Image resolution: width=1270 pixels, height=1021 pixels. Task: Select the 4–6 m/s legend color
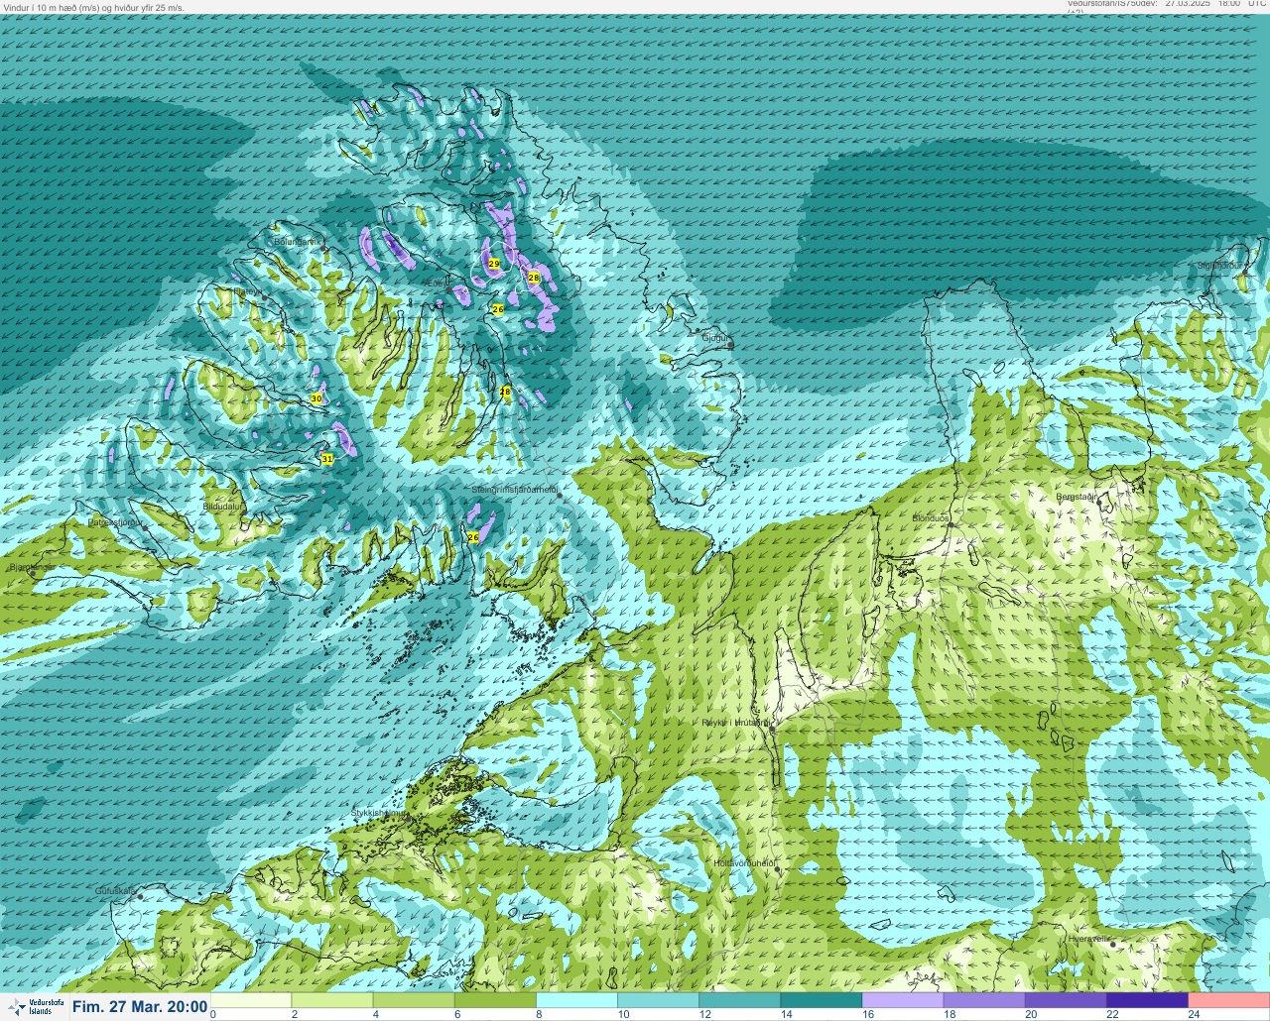pyautogui.click(x=415, y=1000)
